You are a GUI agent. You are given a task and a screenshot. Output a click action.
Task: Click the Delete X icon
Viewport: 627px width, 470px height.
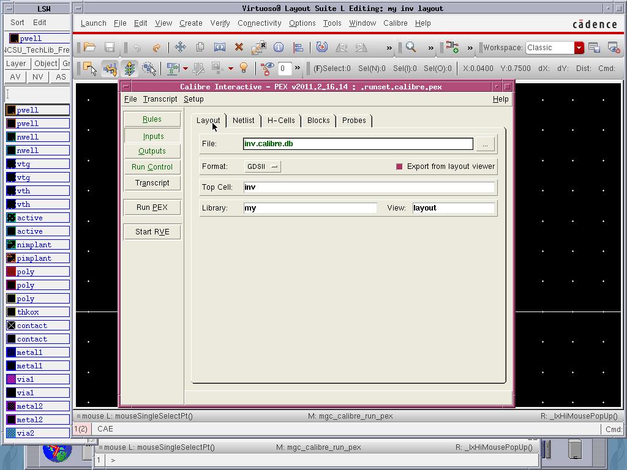[239, 47]
